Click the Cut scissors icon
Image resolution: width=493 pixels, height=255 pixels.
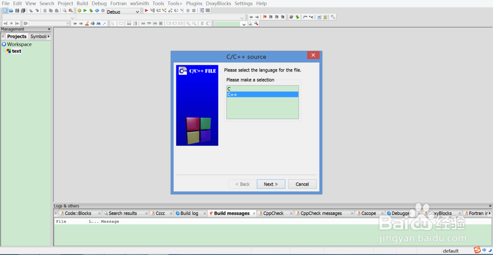pos(45,10)
